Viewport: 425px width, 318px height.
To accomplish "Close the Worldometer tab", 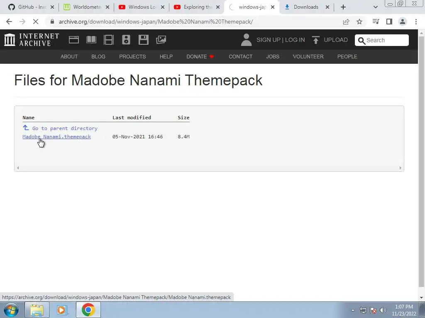I will [107, 7].
